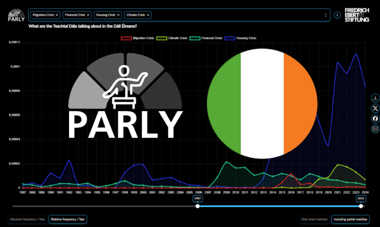Click the start-year slider handle
The height and width of the screenshot is (227, 380).
197,206
